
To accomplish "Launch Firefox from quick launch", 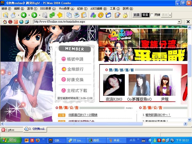I will pyautogui.click(x=38, y=140).
